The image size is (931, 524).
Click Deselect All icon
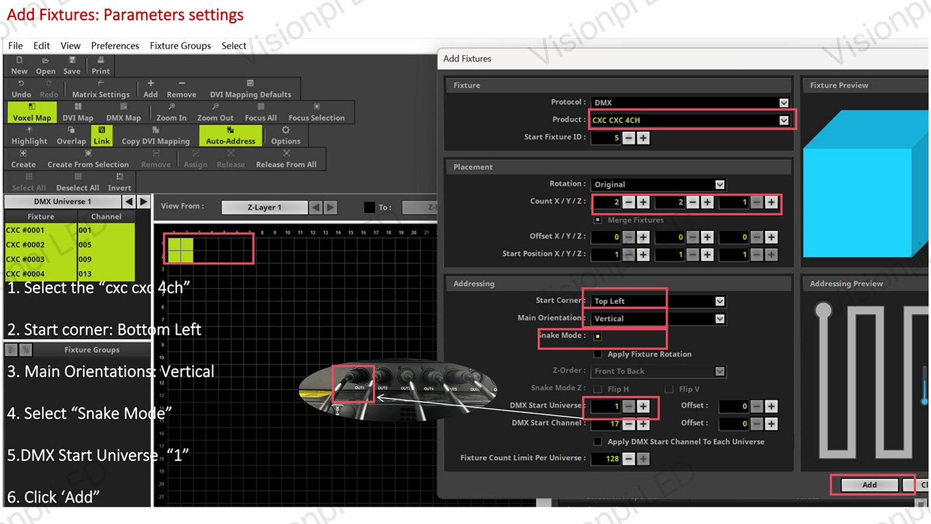(x=78, y=182)
